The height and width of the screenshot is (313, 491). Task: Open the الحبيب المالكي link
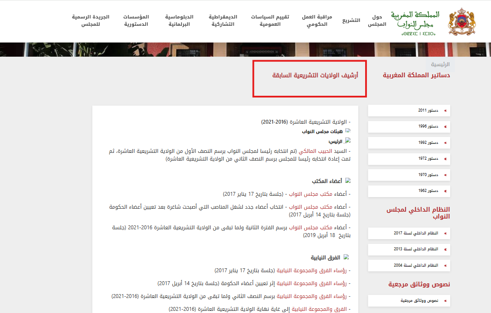(315, 151)
